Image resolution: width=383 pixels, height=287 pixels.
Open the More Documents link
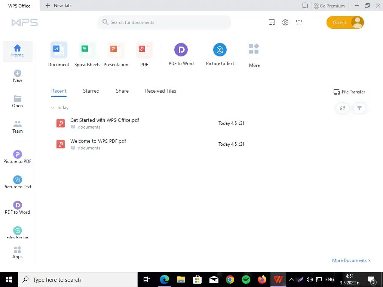click(351, 260)
